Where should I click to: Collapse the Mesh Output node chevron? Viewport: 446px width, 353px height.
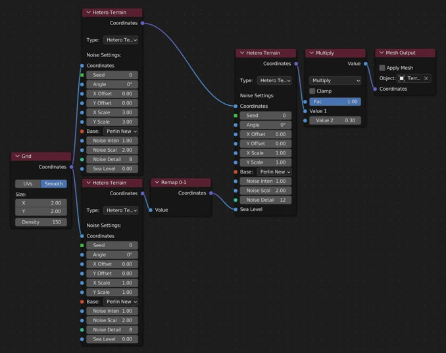point(382,53)
